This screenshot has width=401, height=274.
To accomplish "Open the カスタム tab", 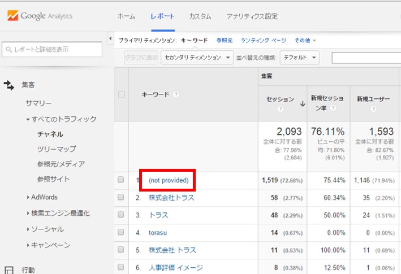I will [200, 16].
